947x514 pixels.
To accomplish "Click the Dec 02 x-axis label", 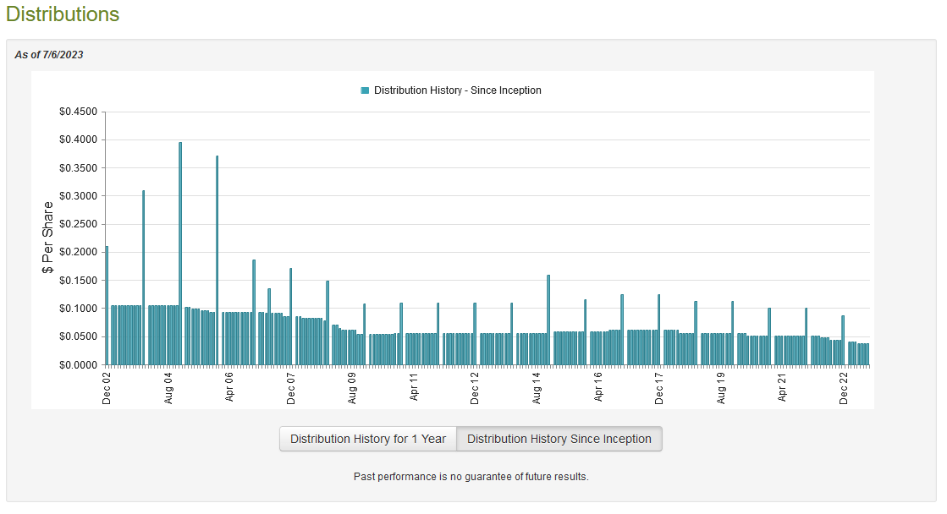I will pos(107,387).
